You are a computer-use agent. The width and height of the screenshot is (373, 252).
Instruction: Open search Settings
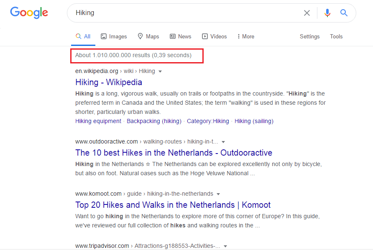pyautogui.click(x=309, y=37)
